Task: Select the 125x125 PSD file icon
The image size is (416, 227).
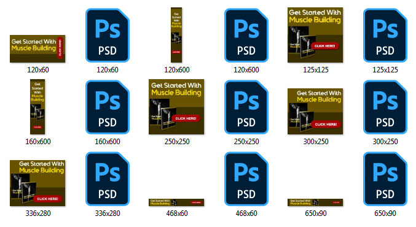Action: click(385, 35)
